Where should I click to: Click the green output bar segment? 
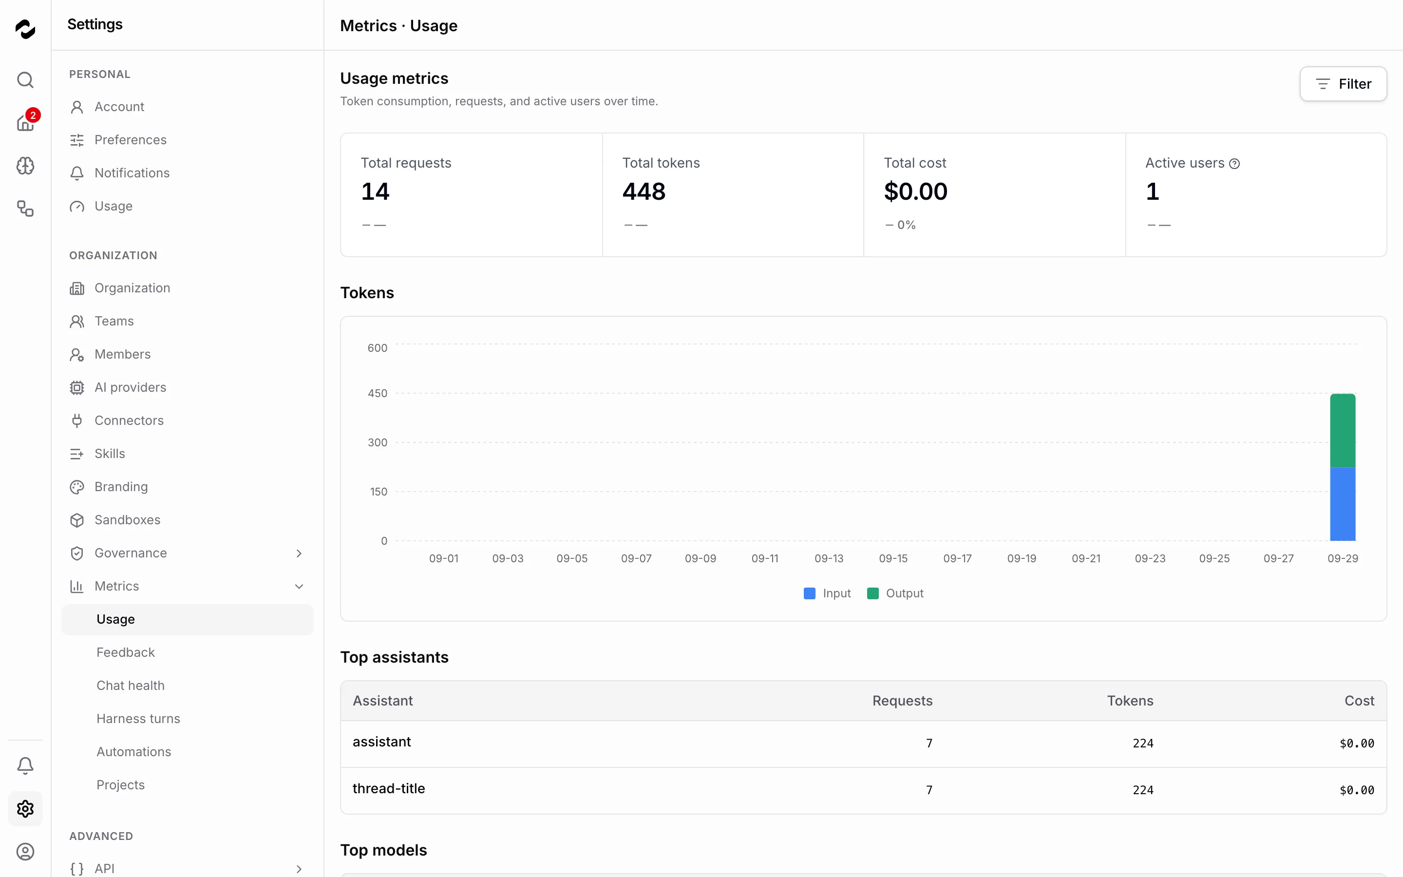pos(1343,430)
